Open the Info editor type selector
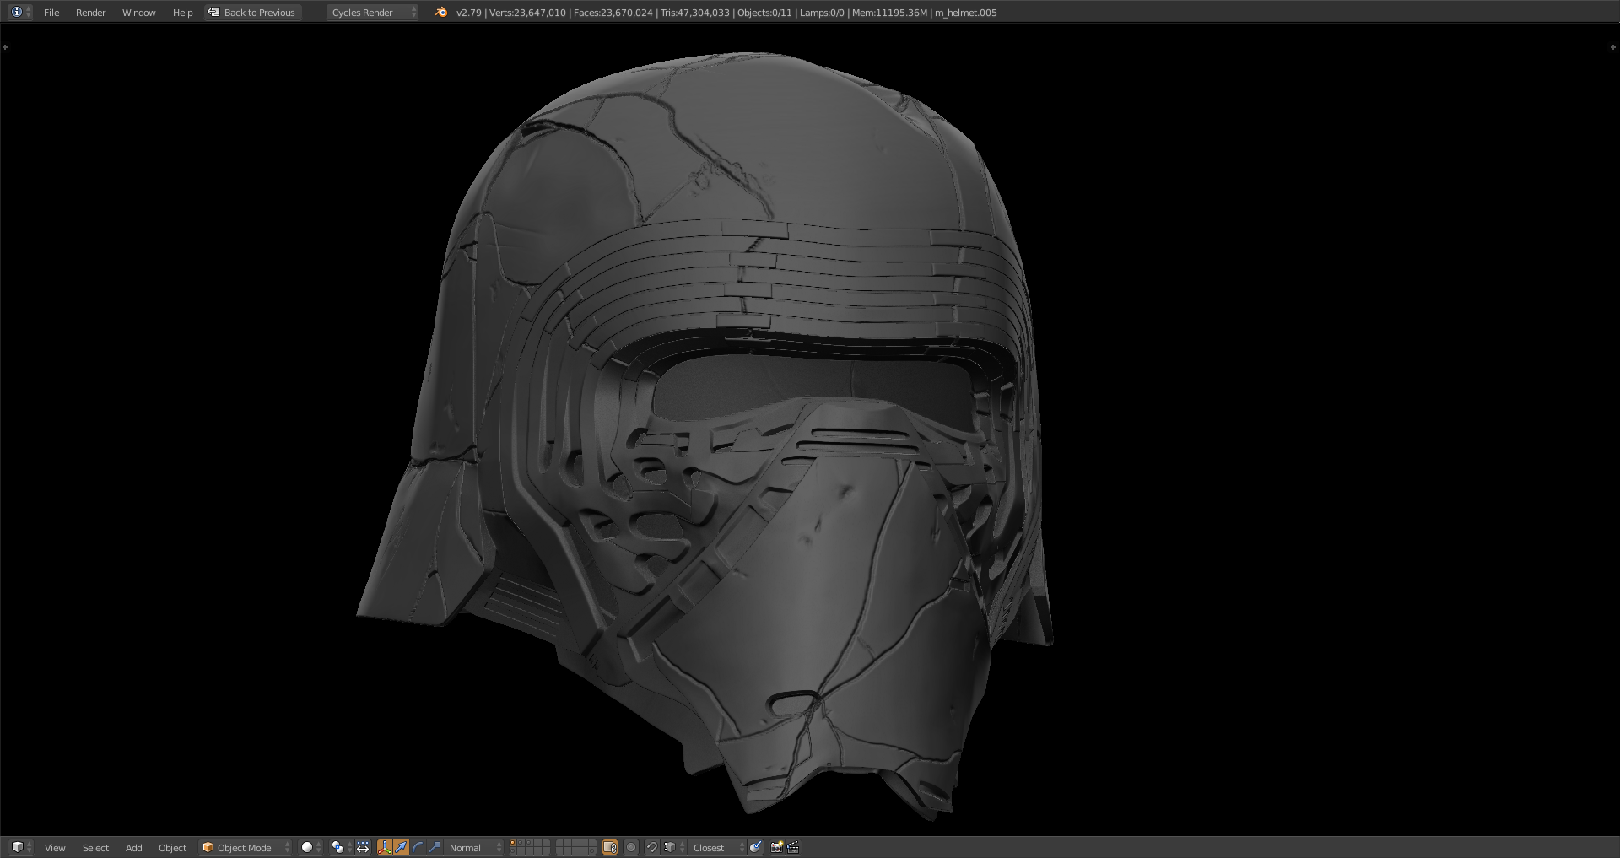The width and height of the screenshot is (1620, 858). (x=20, y=12)
